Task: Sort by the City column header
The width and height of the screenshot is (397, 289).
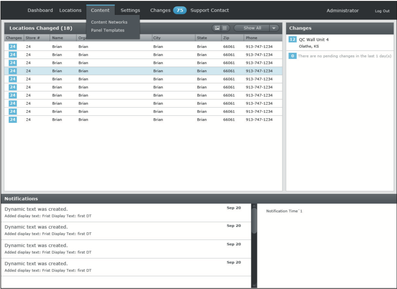Action: point(173,38)
